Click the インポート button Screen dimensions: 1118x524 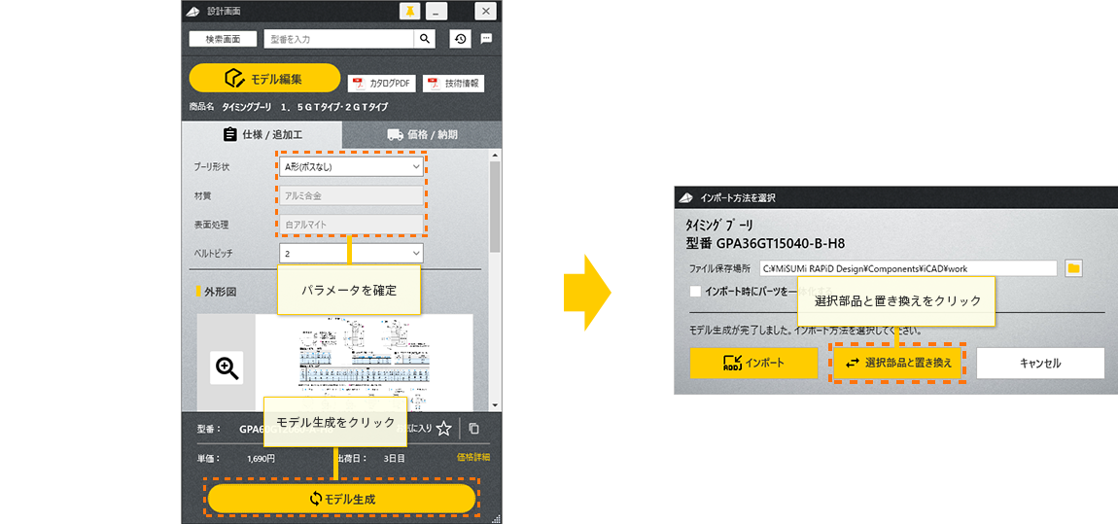753,363
